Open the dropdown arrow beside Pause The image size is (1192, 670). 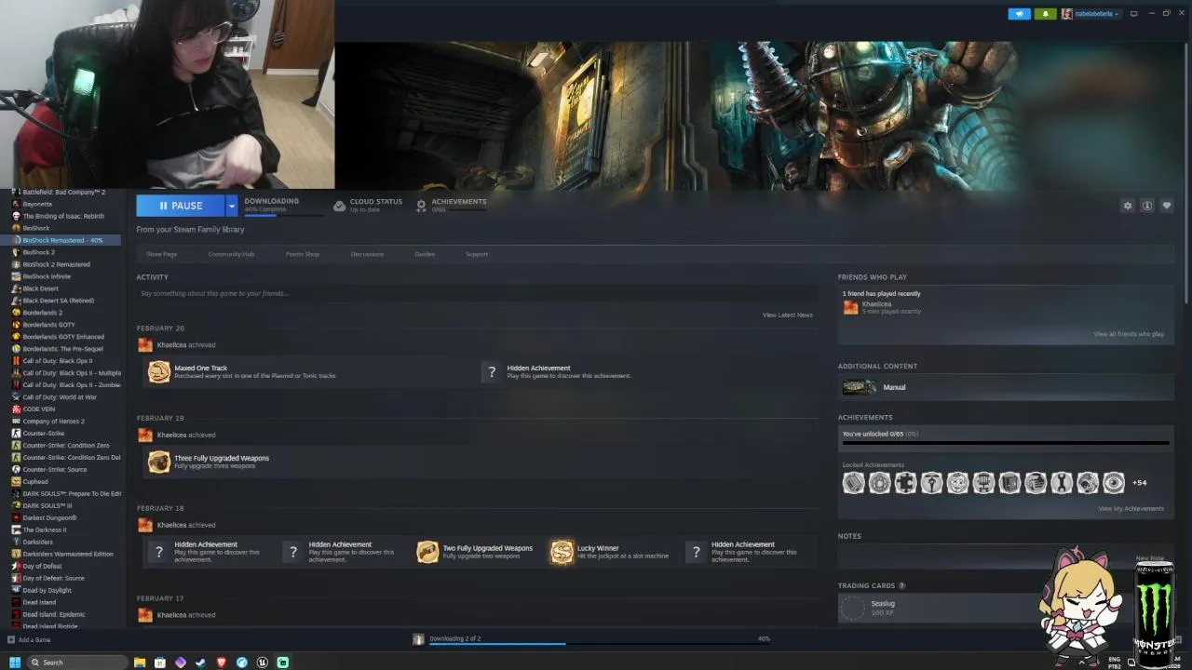(232, 206)
